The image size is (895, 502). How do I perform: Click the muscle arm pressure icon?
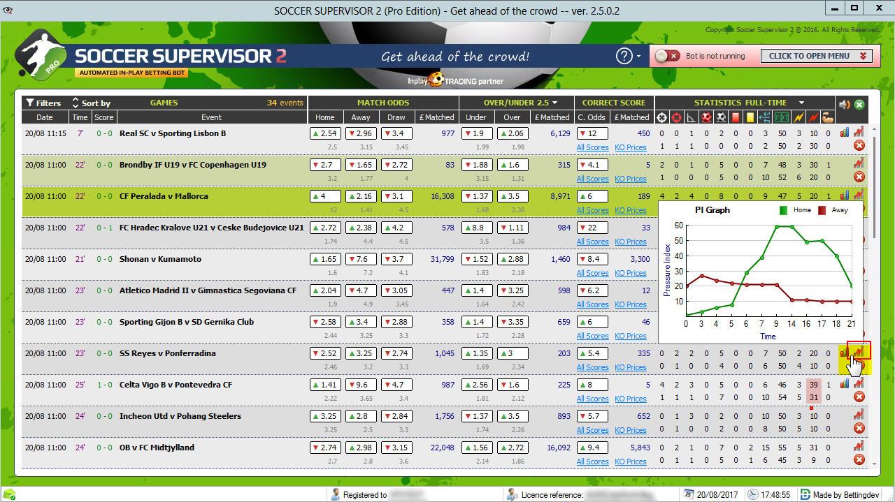click(x=828, y=117)
